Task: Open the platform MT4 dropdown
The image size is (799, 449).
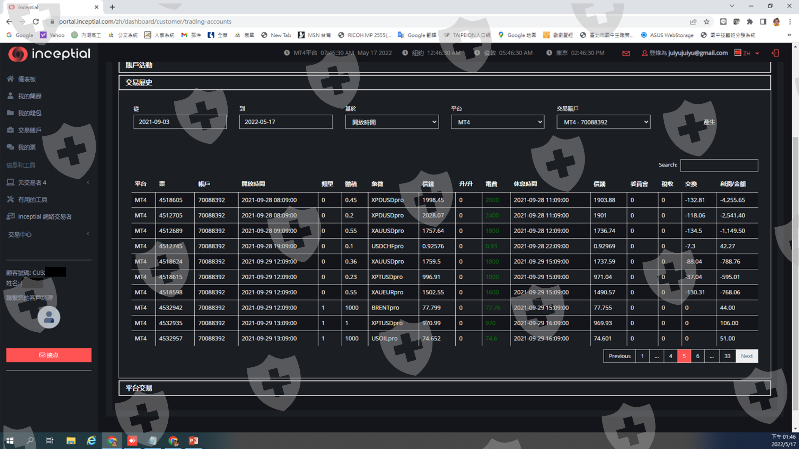Action: (497, 122)
